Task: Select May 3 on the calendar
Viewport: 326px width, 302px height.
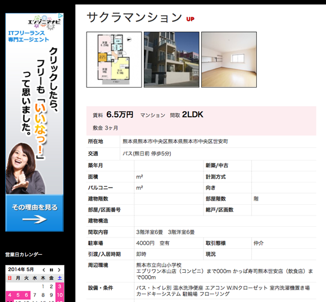Action: point(60,286)
